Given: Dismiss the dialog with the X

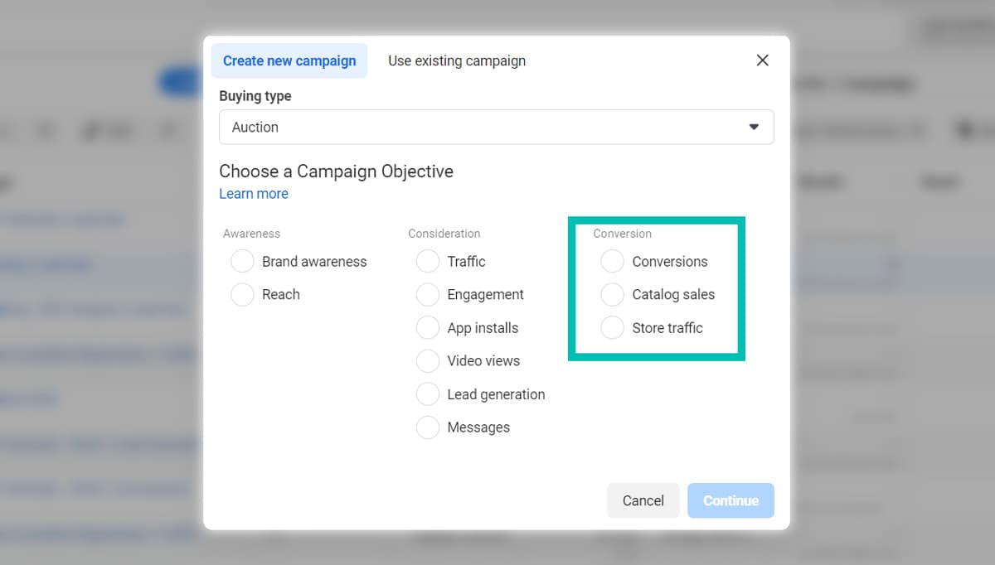Looking at the screenshot, I should (x=762, y=60).
